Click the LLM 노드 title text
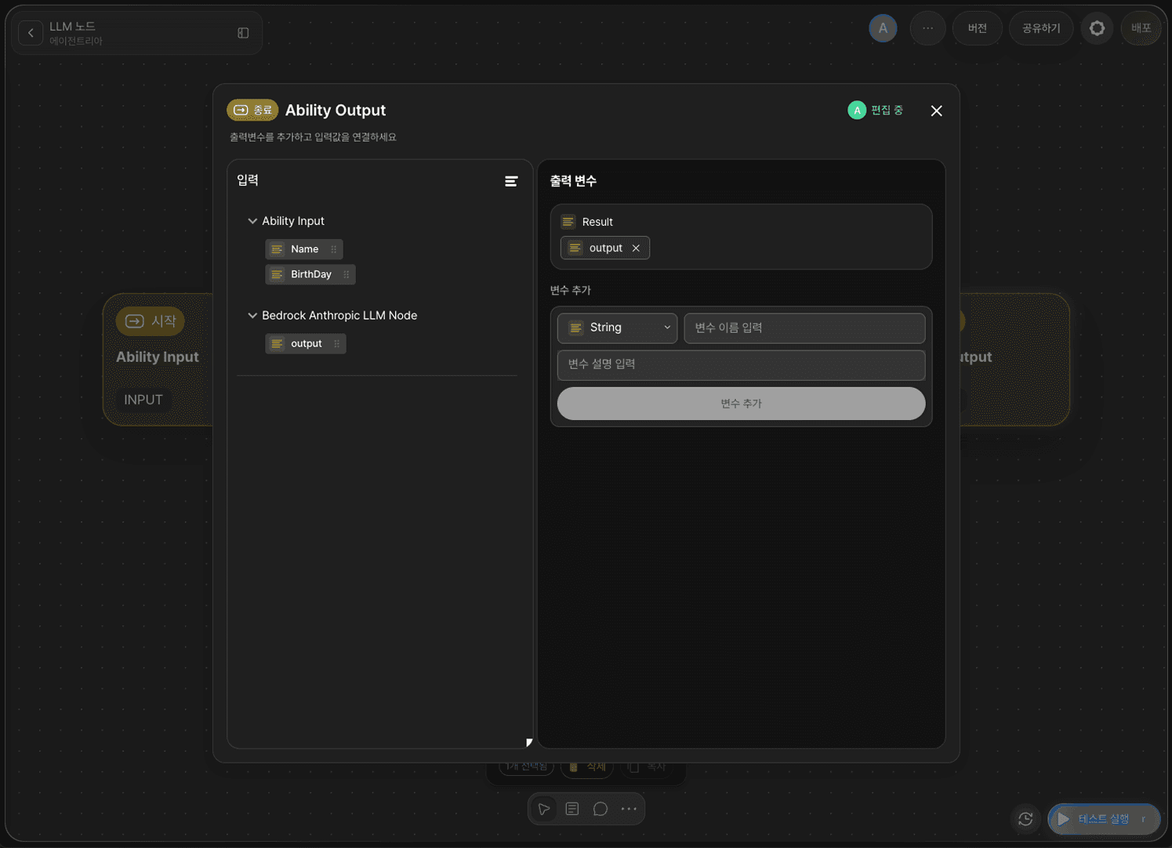The height and width of the screenshot is (848, 1172). point(72,27)
